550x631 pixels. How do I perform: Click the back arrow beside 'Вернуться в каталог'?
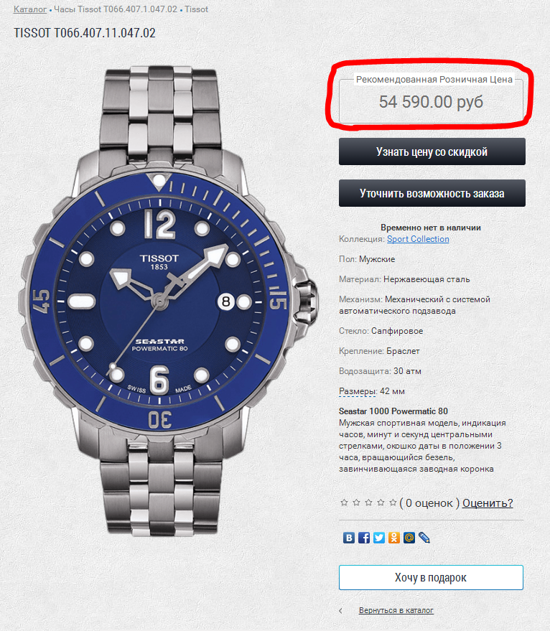click(x=341, y=611)
